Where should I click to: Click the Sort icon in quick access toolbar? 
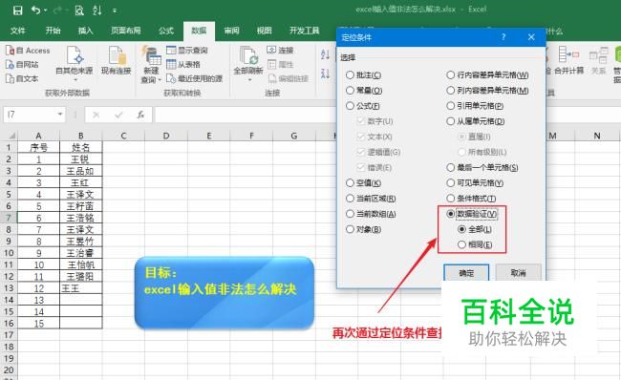coord(97,11)
